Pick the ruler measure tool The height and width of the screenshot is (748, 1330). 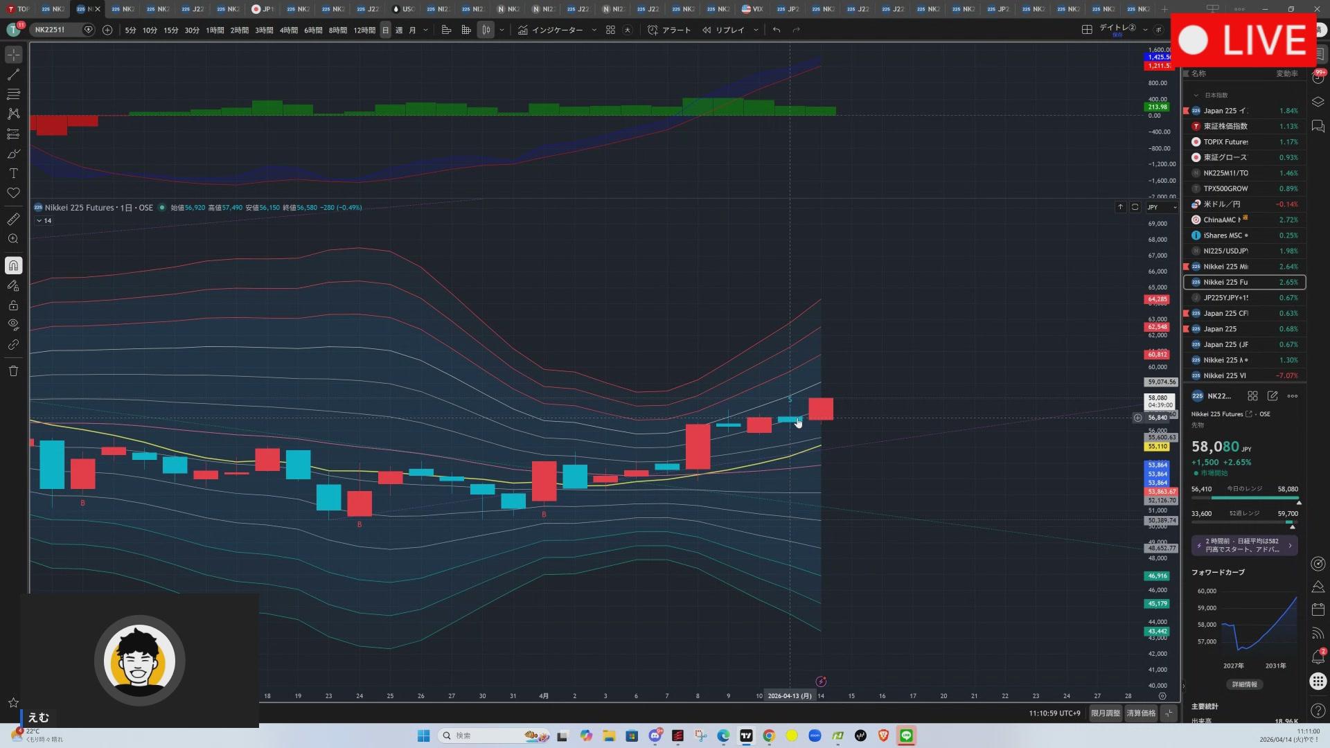point(13,220)
